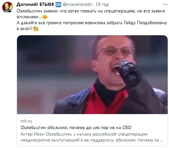
Task: Open the three-dot more options menu
Action: pos(165,5)
